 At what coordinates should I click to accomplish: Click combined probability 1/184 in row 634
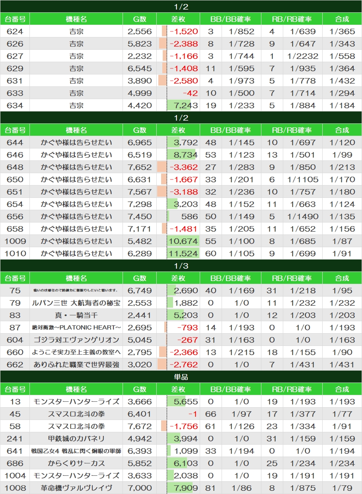point(342,105)
